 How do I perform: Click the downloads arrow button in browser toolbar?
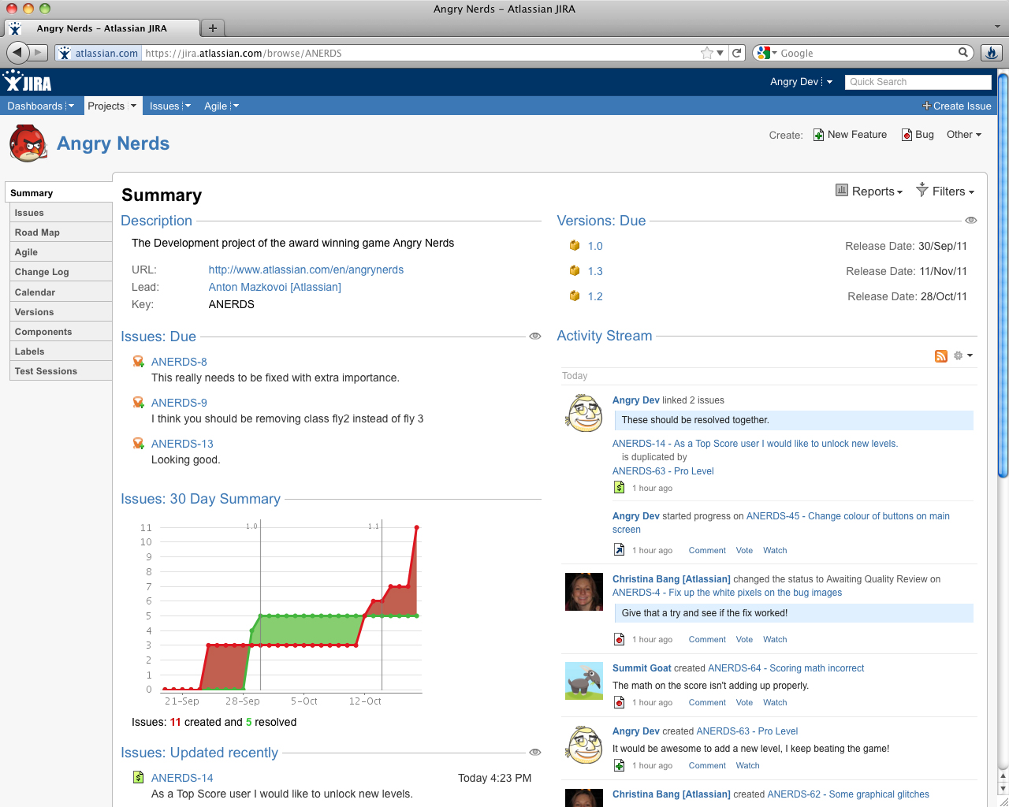pyautogui.click(x=991, y=53)
